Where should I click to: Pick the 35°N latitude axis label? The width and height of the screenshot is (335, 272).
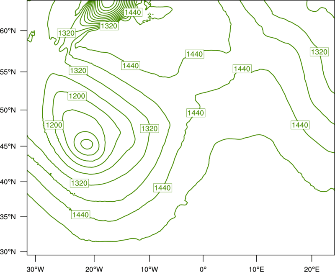pyautogui.click(x=8, y=217)
